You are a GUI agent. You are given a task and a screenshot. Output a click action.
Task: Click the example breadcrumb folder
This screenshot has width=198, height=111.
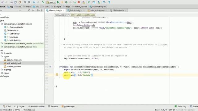click(x=56, y=7)
